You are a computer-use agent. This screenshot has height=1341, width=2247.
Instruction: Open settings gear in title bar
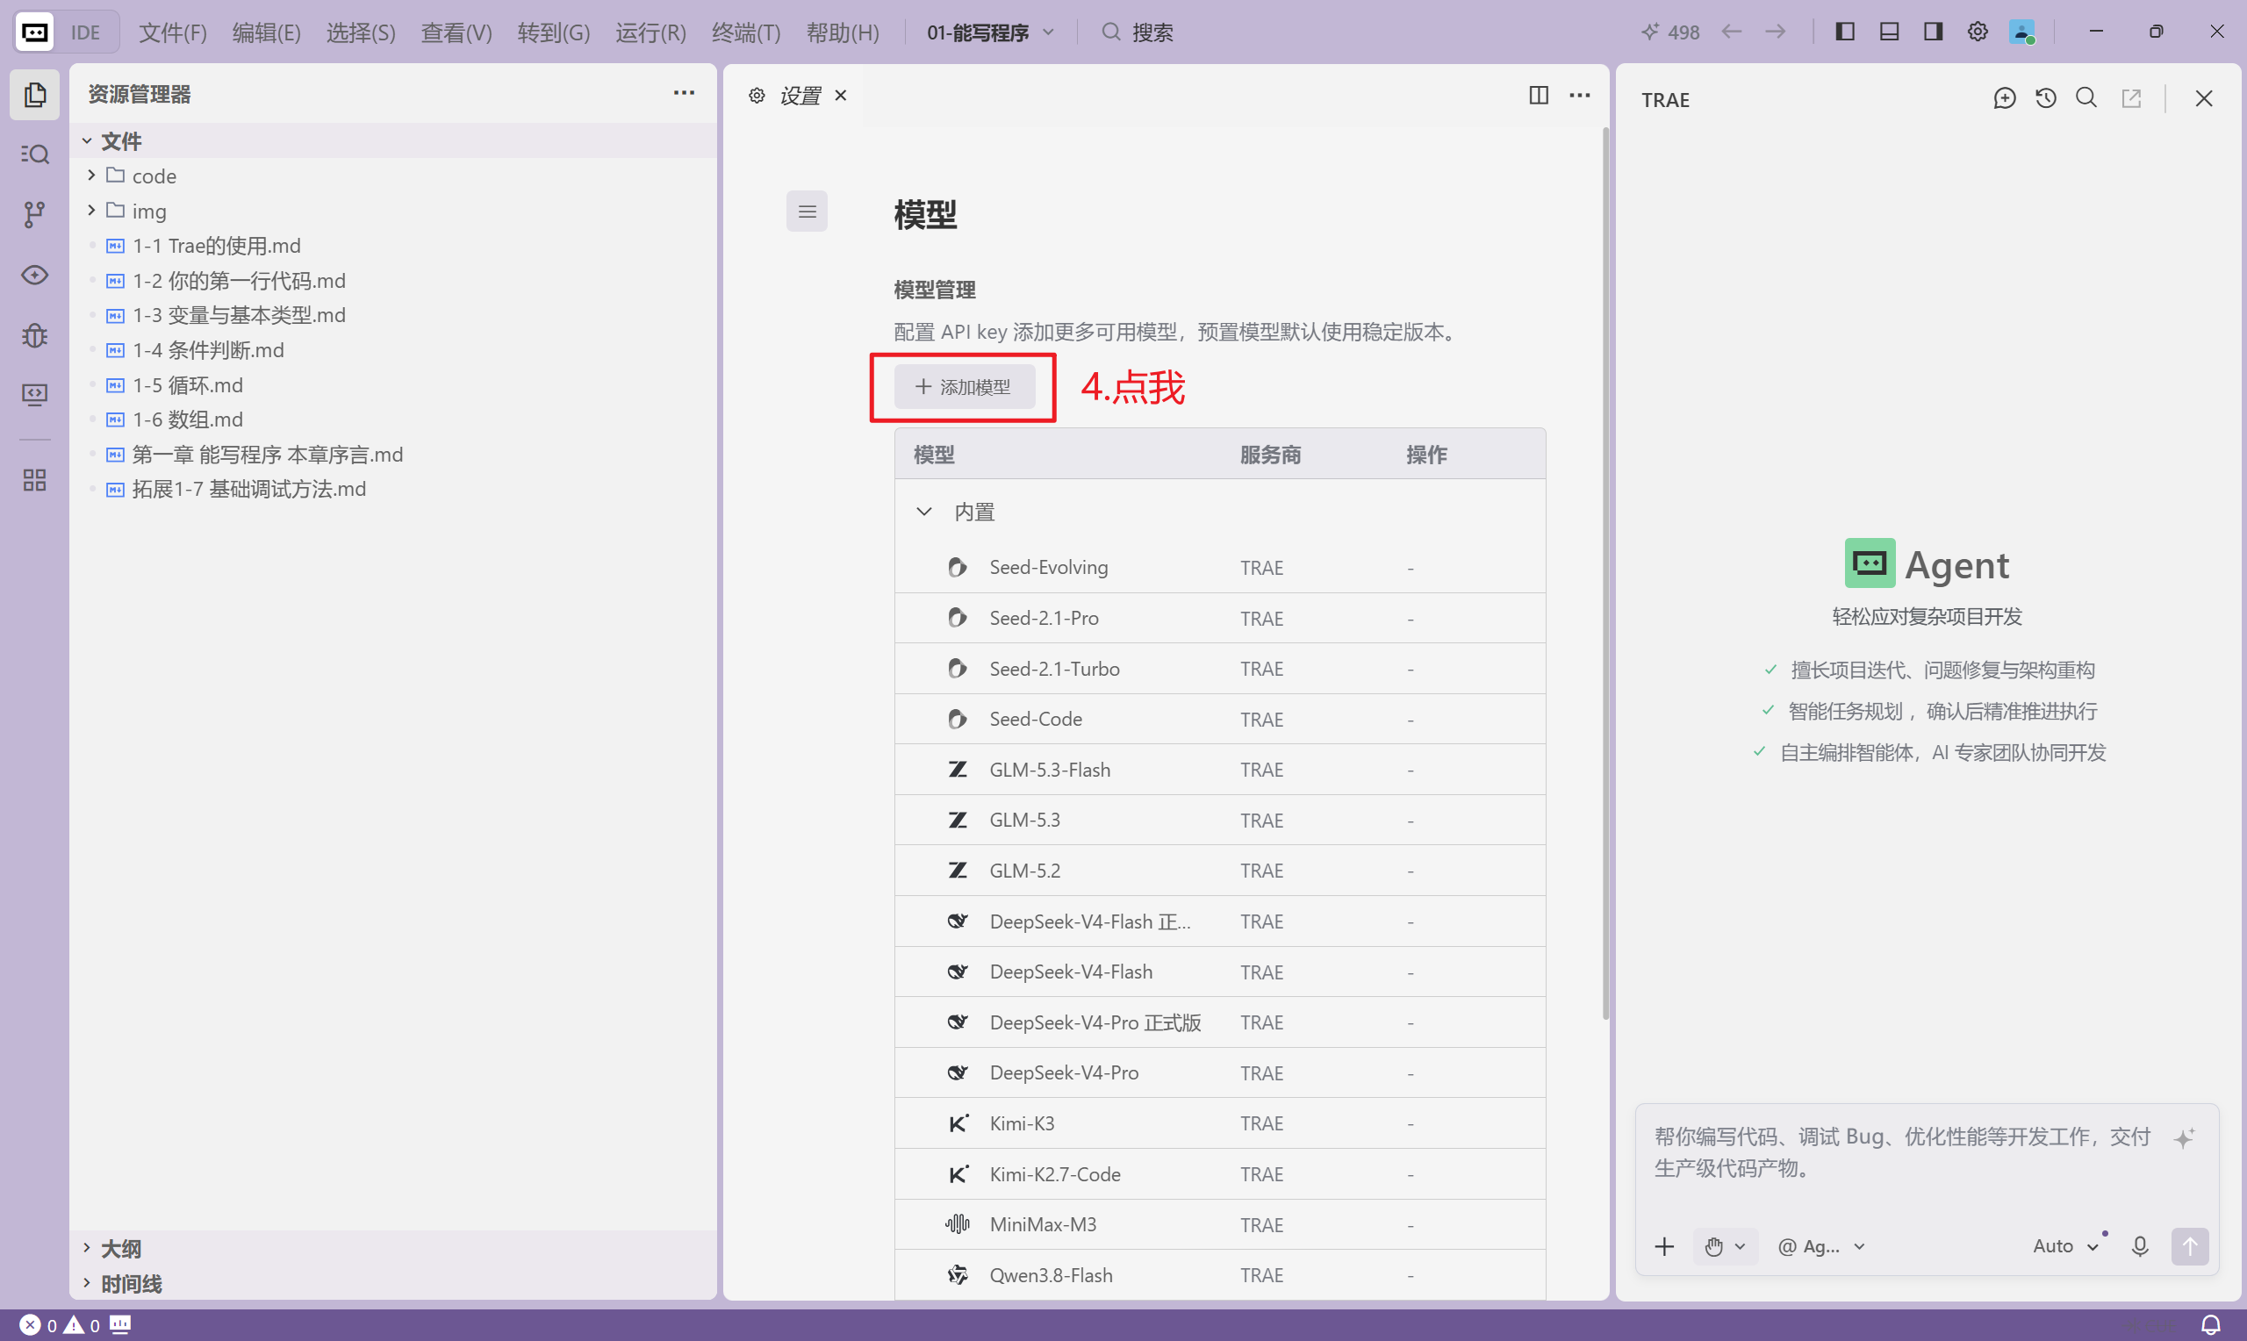(x=1978, y=32)
